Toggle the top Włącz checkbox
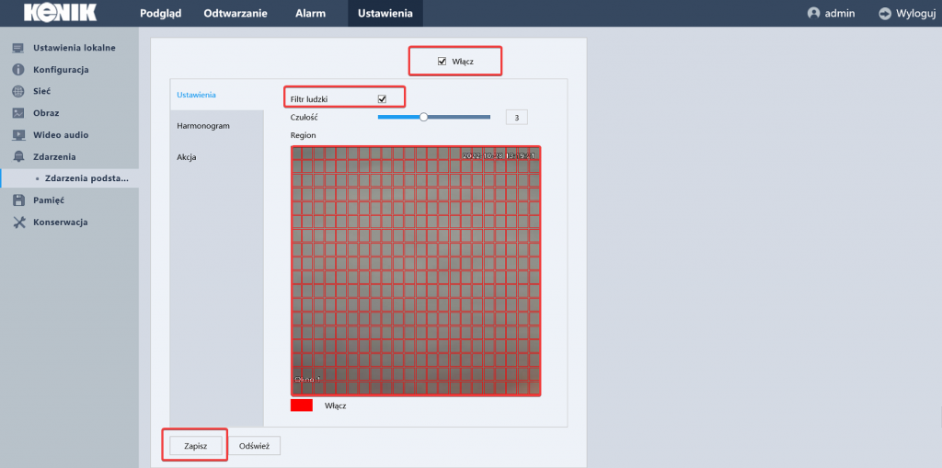This screenshot has width=942, height=468. [442, 62]
